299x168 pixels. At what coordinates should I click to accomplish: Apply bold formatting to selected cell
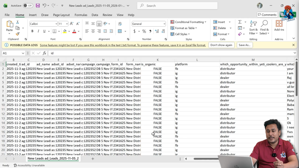pyautogui.click(x=32, y=31)
